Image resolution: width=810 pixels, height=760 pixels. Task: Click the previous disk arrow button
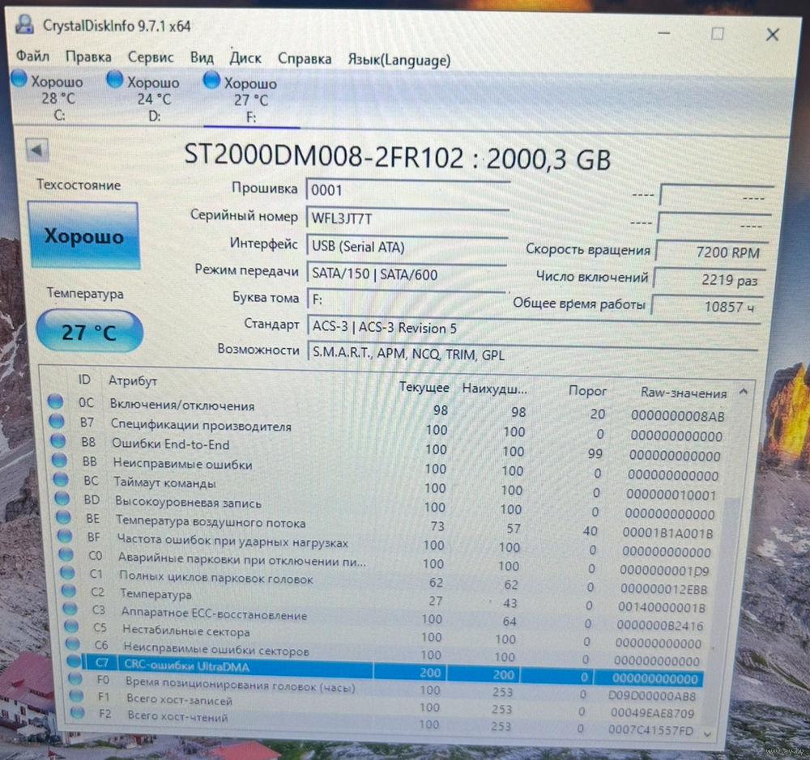click(x=37, y=151)
